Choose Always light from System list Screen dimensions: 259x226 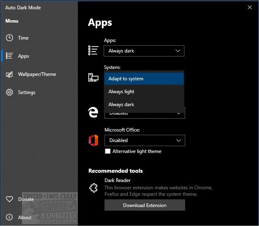144,92
